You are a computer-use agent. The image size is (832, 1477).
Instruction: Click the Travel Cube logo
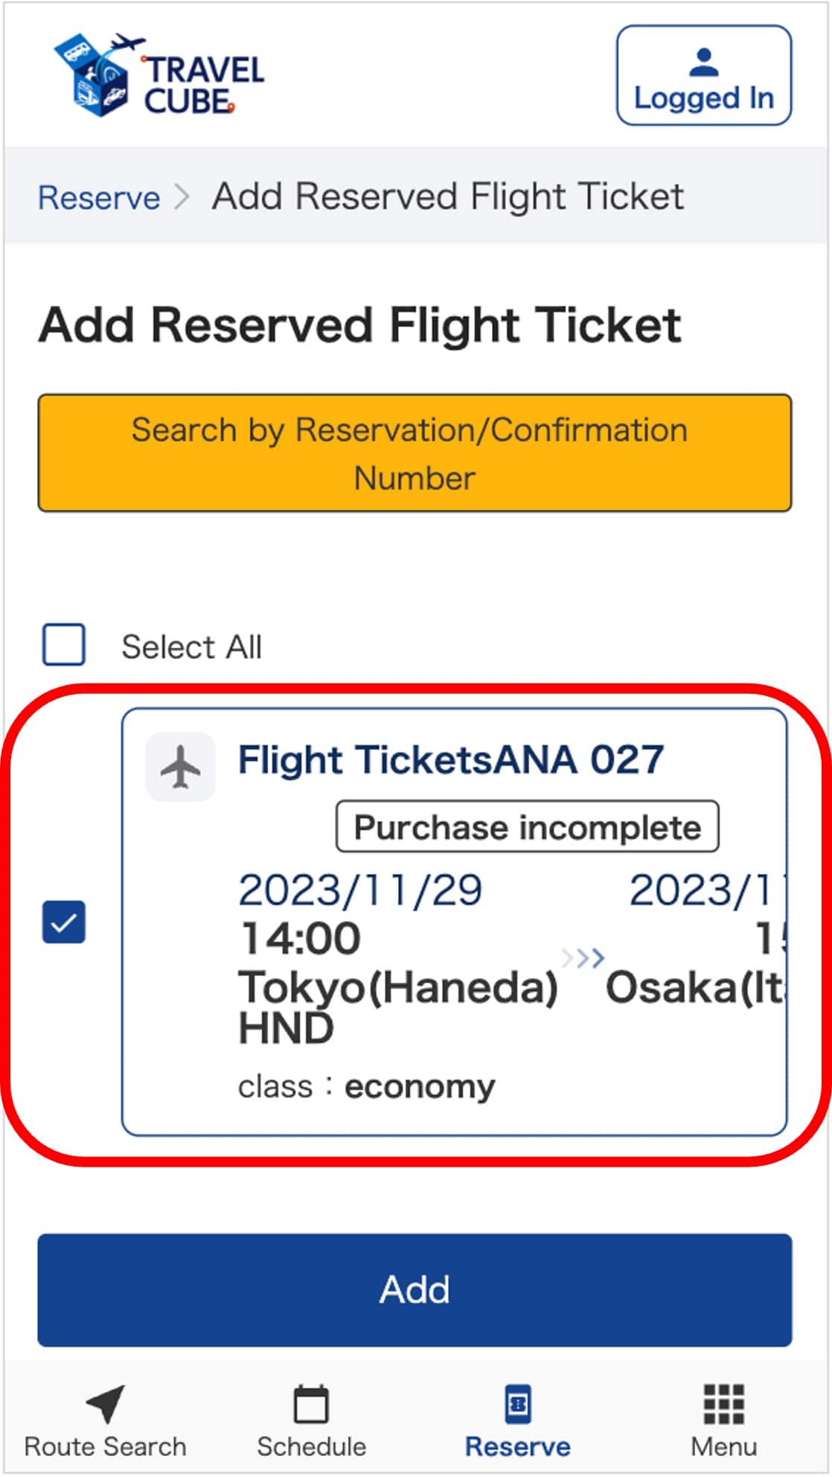point(159,76)
